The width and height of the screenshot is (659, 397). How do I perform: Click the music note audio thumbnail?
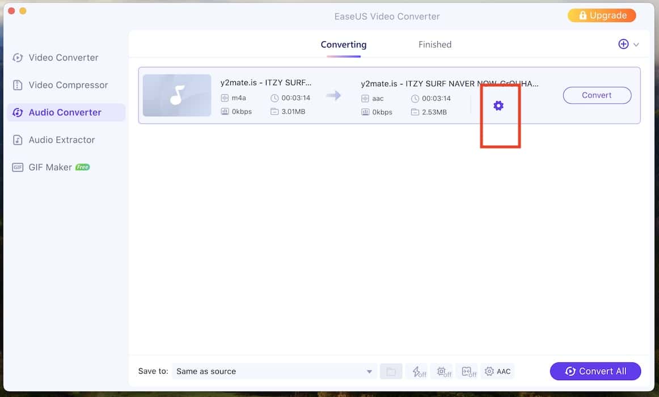(177, 95)
